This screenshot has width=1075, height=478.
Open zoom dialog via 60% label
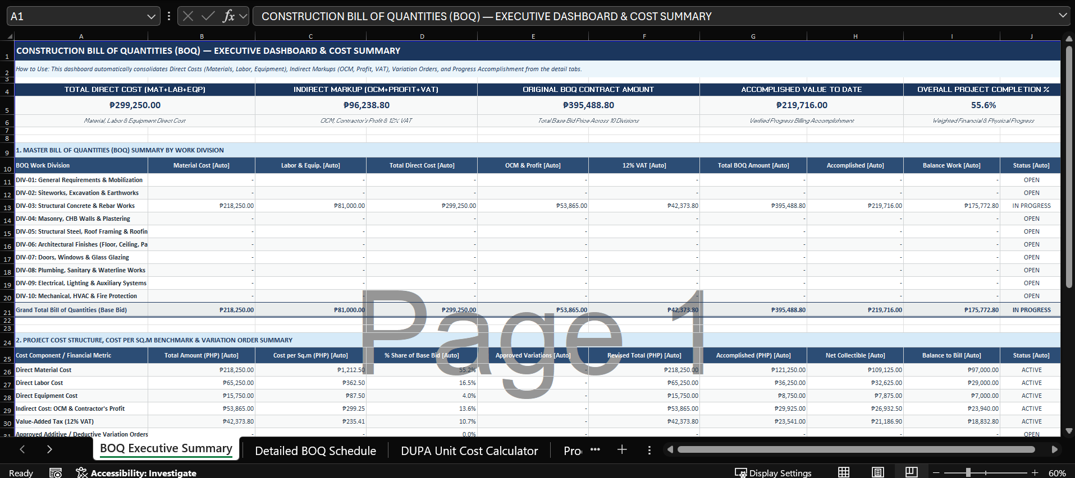click(x=1057, y=473)
